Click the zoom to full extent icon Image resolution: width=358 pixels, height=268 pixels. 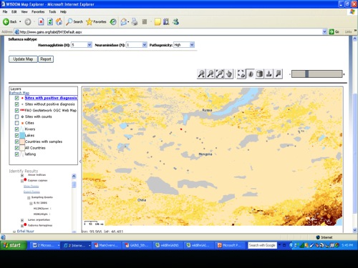[241, 74]
